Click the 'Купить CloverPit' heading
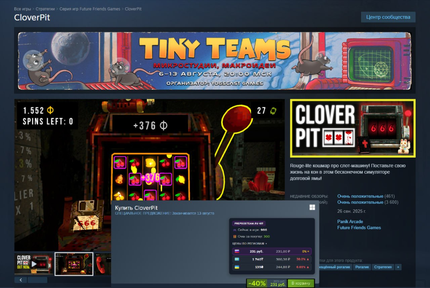The width and height of the screenshot is (430, 288). (x=136, y=208)
